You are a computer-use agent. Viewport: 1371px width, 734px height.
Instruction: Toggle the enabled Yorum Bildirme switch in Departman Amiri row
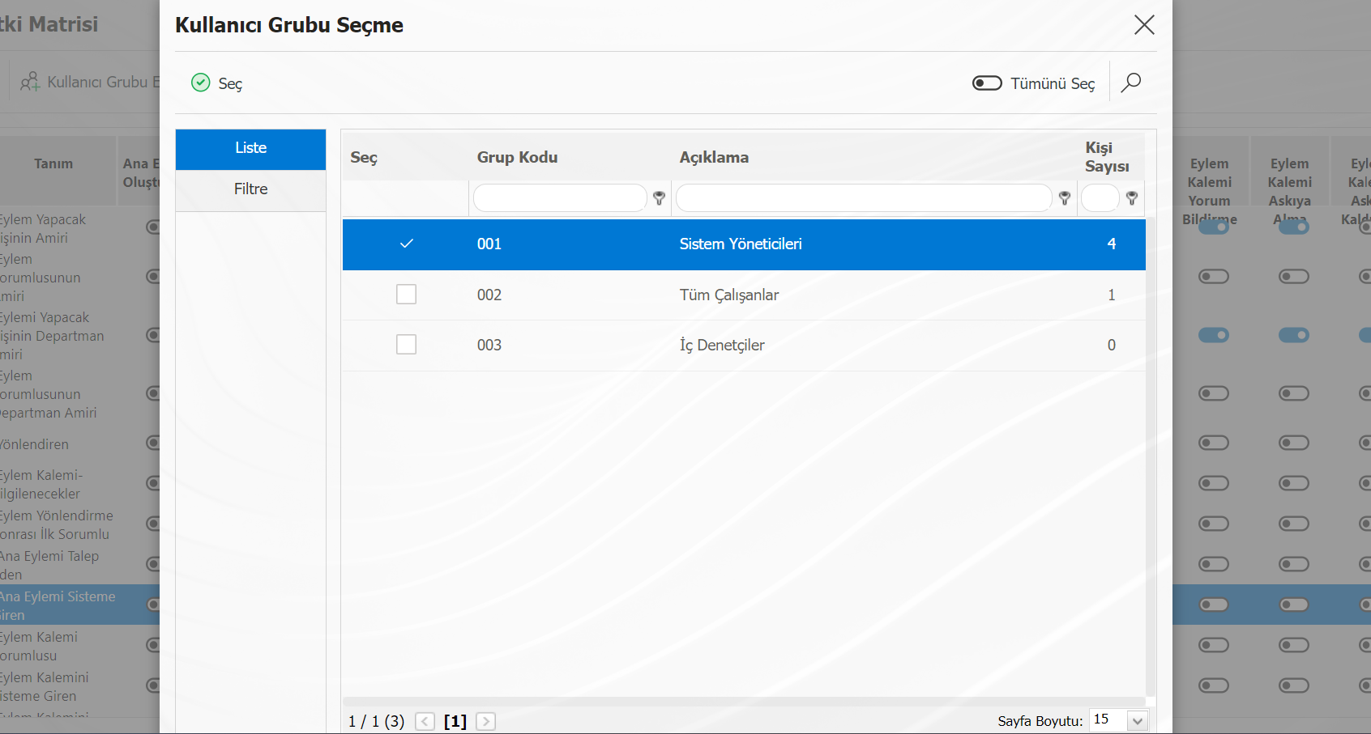click(x=1214, y=335)
